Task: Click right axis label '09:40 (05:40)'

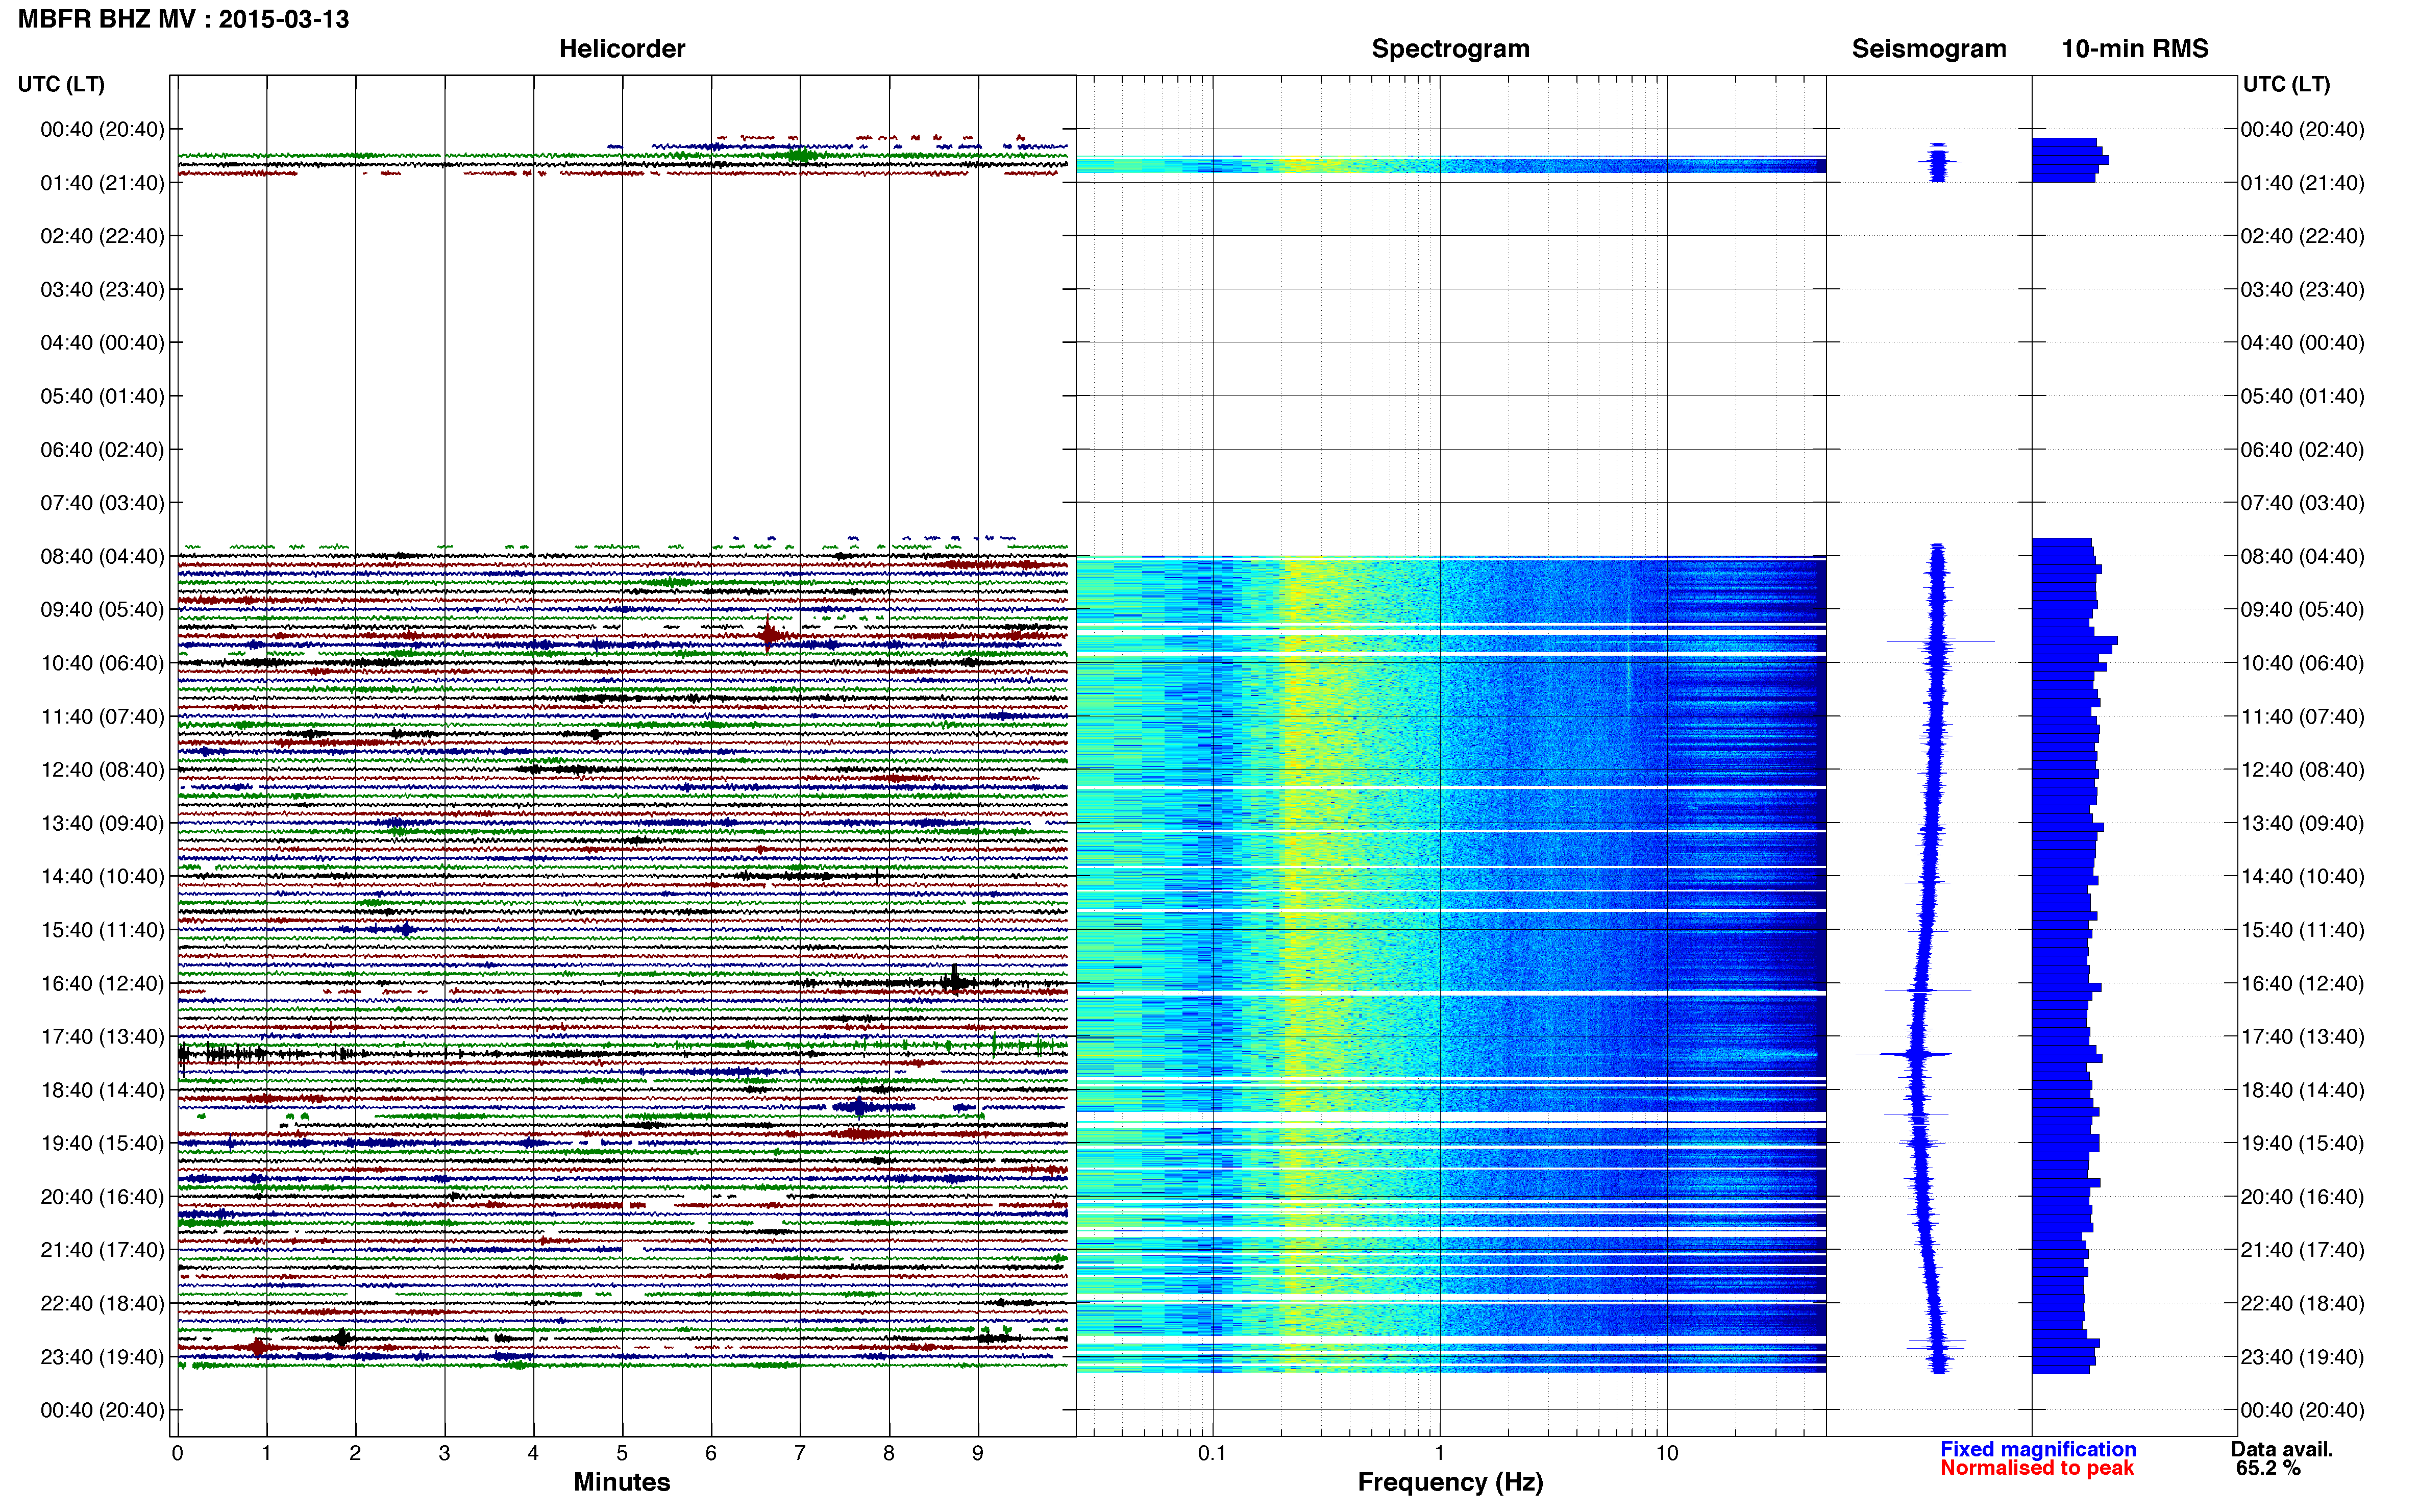Action: (2302, 609)
